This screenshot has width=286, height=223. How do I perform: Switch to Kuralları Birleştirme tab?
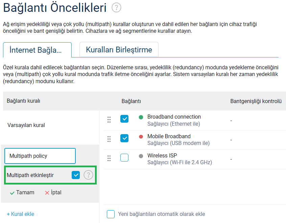point(119,50)
